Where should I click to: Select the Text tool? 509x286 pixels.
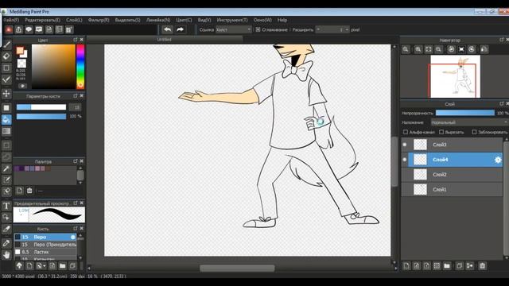pos(6,206)
